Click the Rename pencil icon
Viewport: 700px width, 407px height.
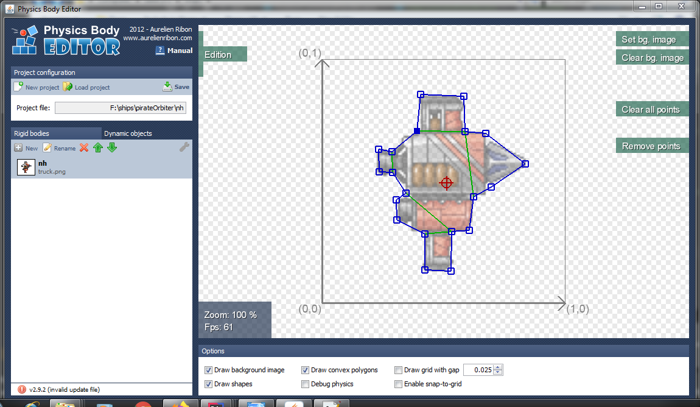point(47,147)
